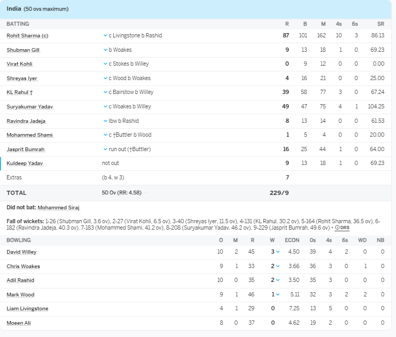This screenshot has height=337, width=396.
Task: Open Moeen Ali's bowler profile
Action: [19, 323]
